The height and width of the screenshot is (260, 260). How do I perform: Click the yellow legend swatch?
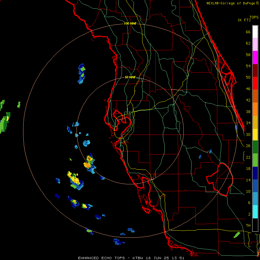click(x=255, y=135)
